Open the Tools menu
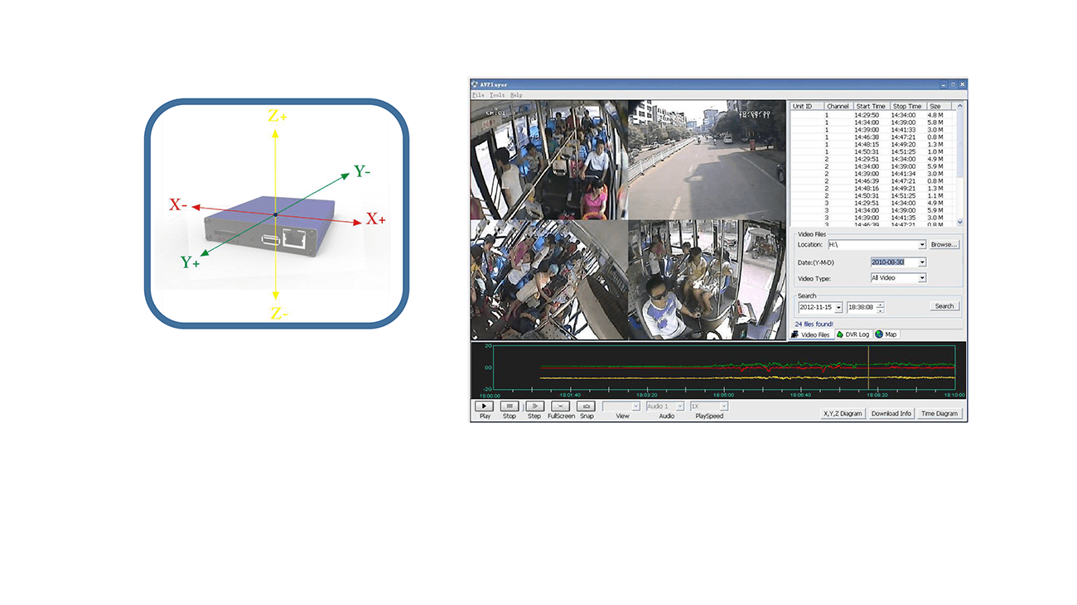Image resolution: width=1077 pixels, height=605 pixels. (x=497, y=95)
